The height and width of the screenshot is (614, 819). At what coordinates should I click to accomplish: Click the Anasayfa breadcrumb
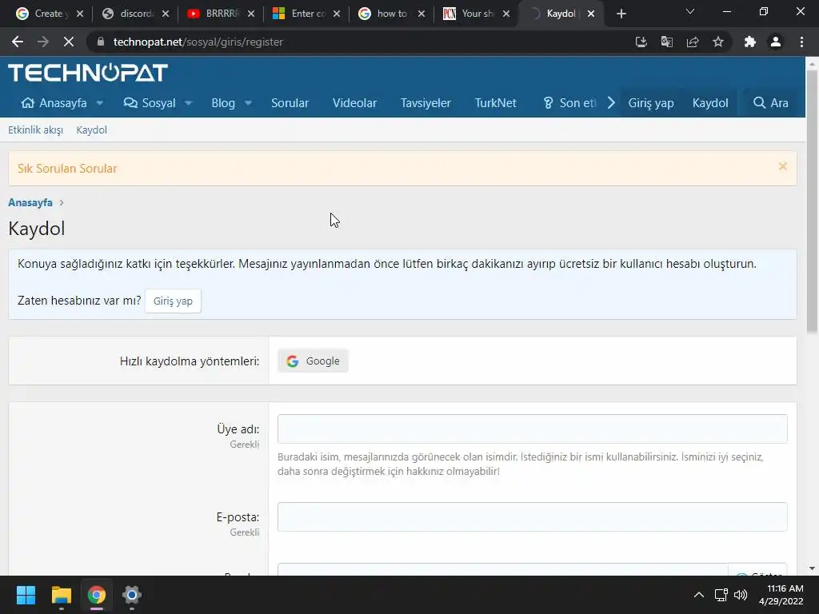pyautogui.click(x=30, y=202)
